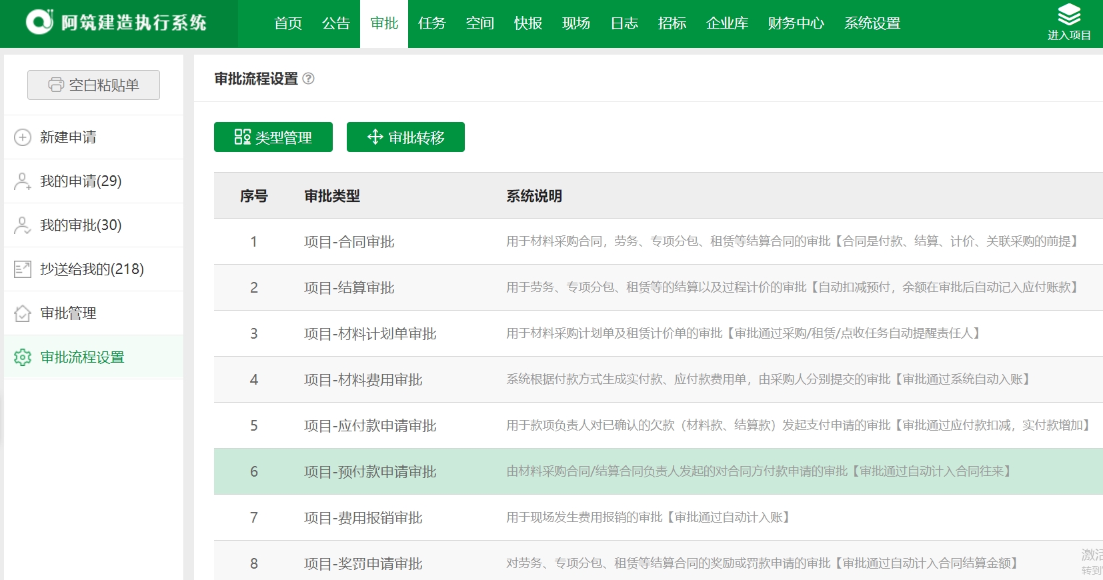Screen dimensions: 1103x580
Task: Click sequence number 3 in the table
Action: 253,333
